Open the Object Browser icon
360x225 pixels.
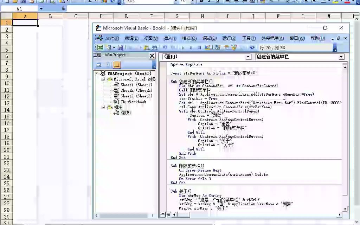tap(234, 47)
